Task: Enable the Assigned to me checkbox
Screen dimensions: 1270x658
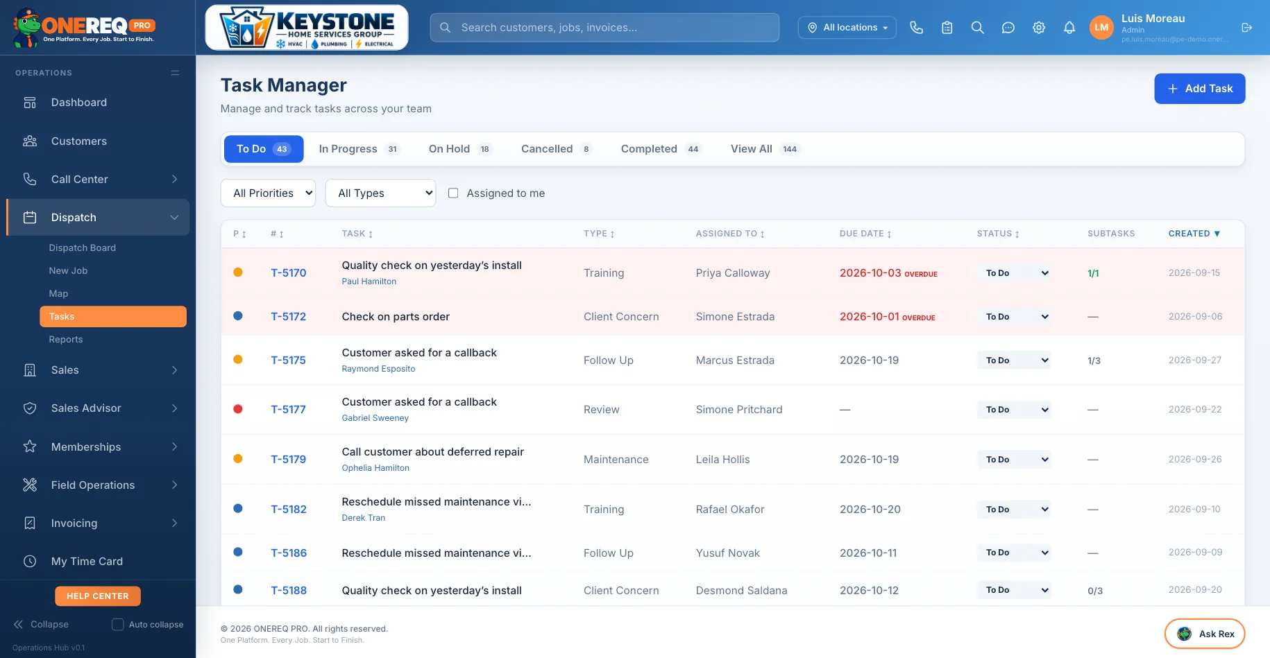Action: (x=453, y=193)
